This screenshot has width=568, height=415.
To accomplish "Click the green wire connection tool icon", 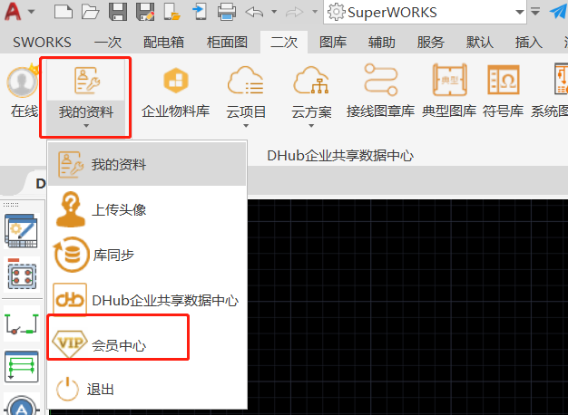I will [22, 323].
